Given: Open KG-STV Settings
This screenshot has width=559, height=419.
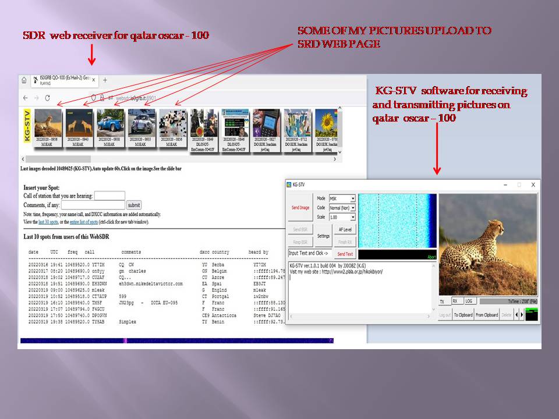Looking at the screenshot, I should coord(323,236).
